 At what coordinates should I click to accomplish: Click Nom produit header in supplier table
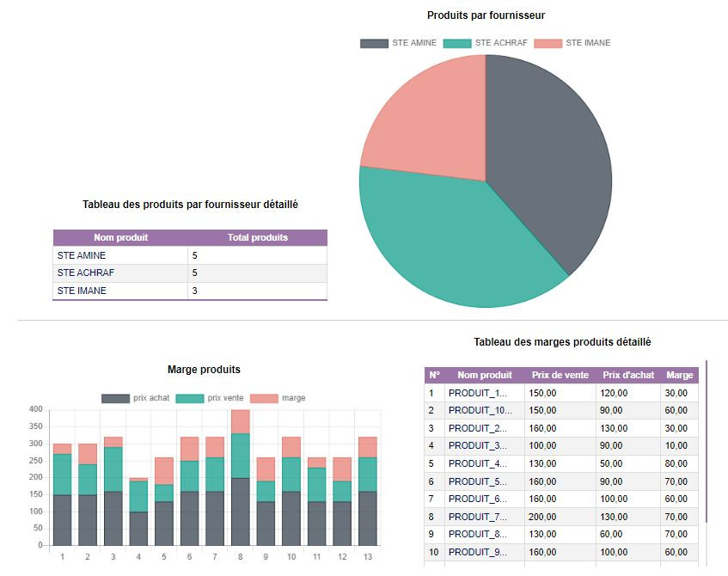click(120, 237)
